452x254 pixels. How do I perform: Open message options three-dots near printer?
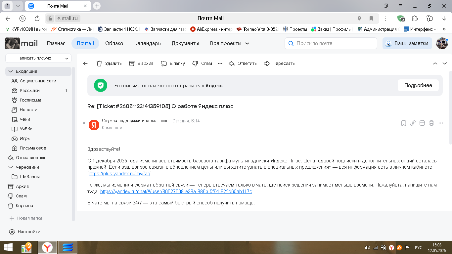(441, 123)
